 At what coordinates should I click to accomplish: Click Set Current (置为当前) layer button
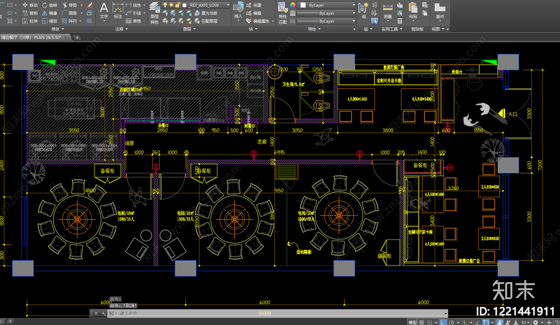coord(206,13)
